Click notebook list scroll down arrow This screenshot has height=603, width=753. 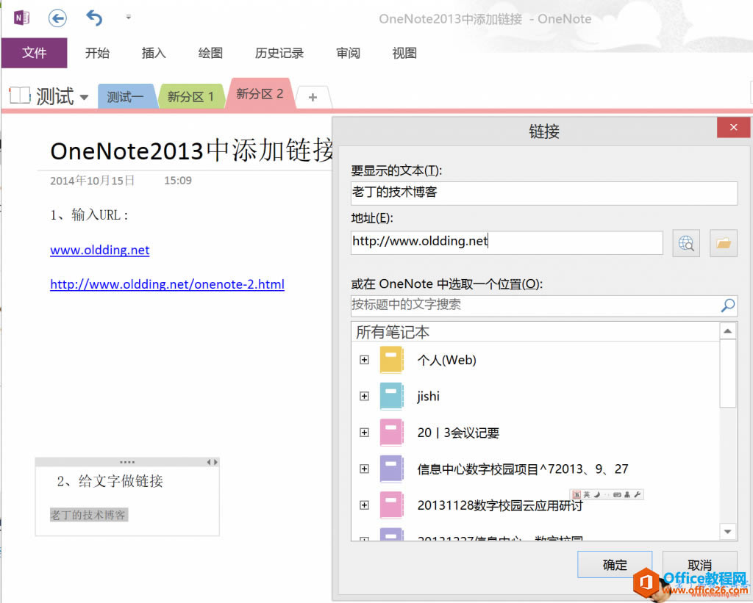(727, 531)
